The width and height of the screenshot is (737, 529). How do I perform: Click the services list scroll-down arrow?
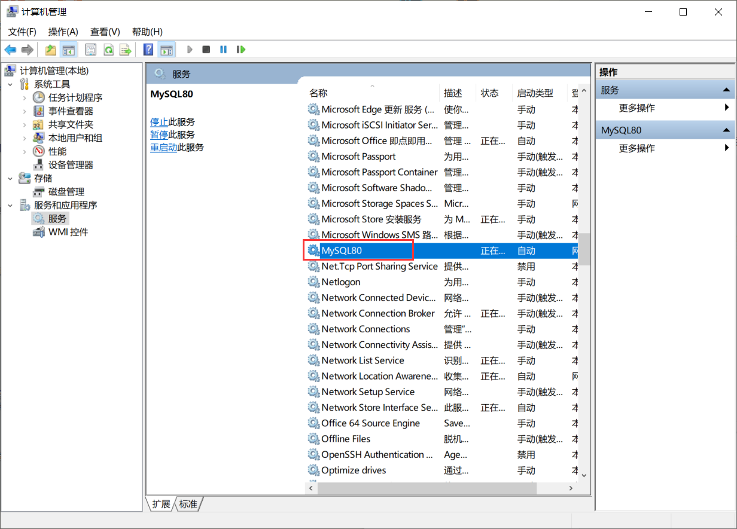[584, 475]
